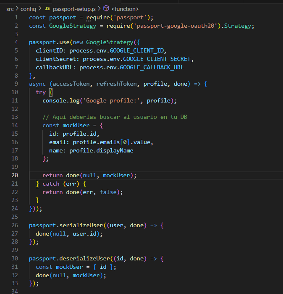
Task: Click GOOGLE_CALLBACK_URL on line 7
Action: [152, 68]
